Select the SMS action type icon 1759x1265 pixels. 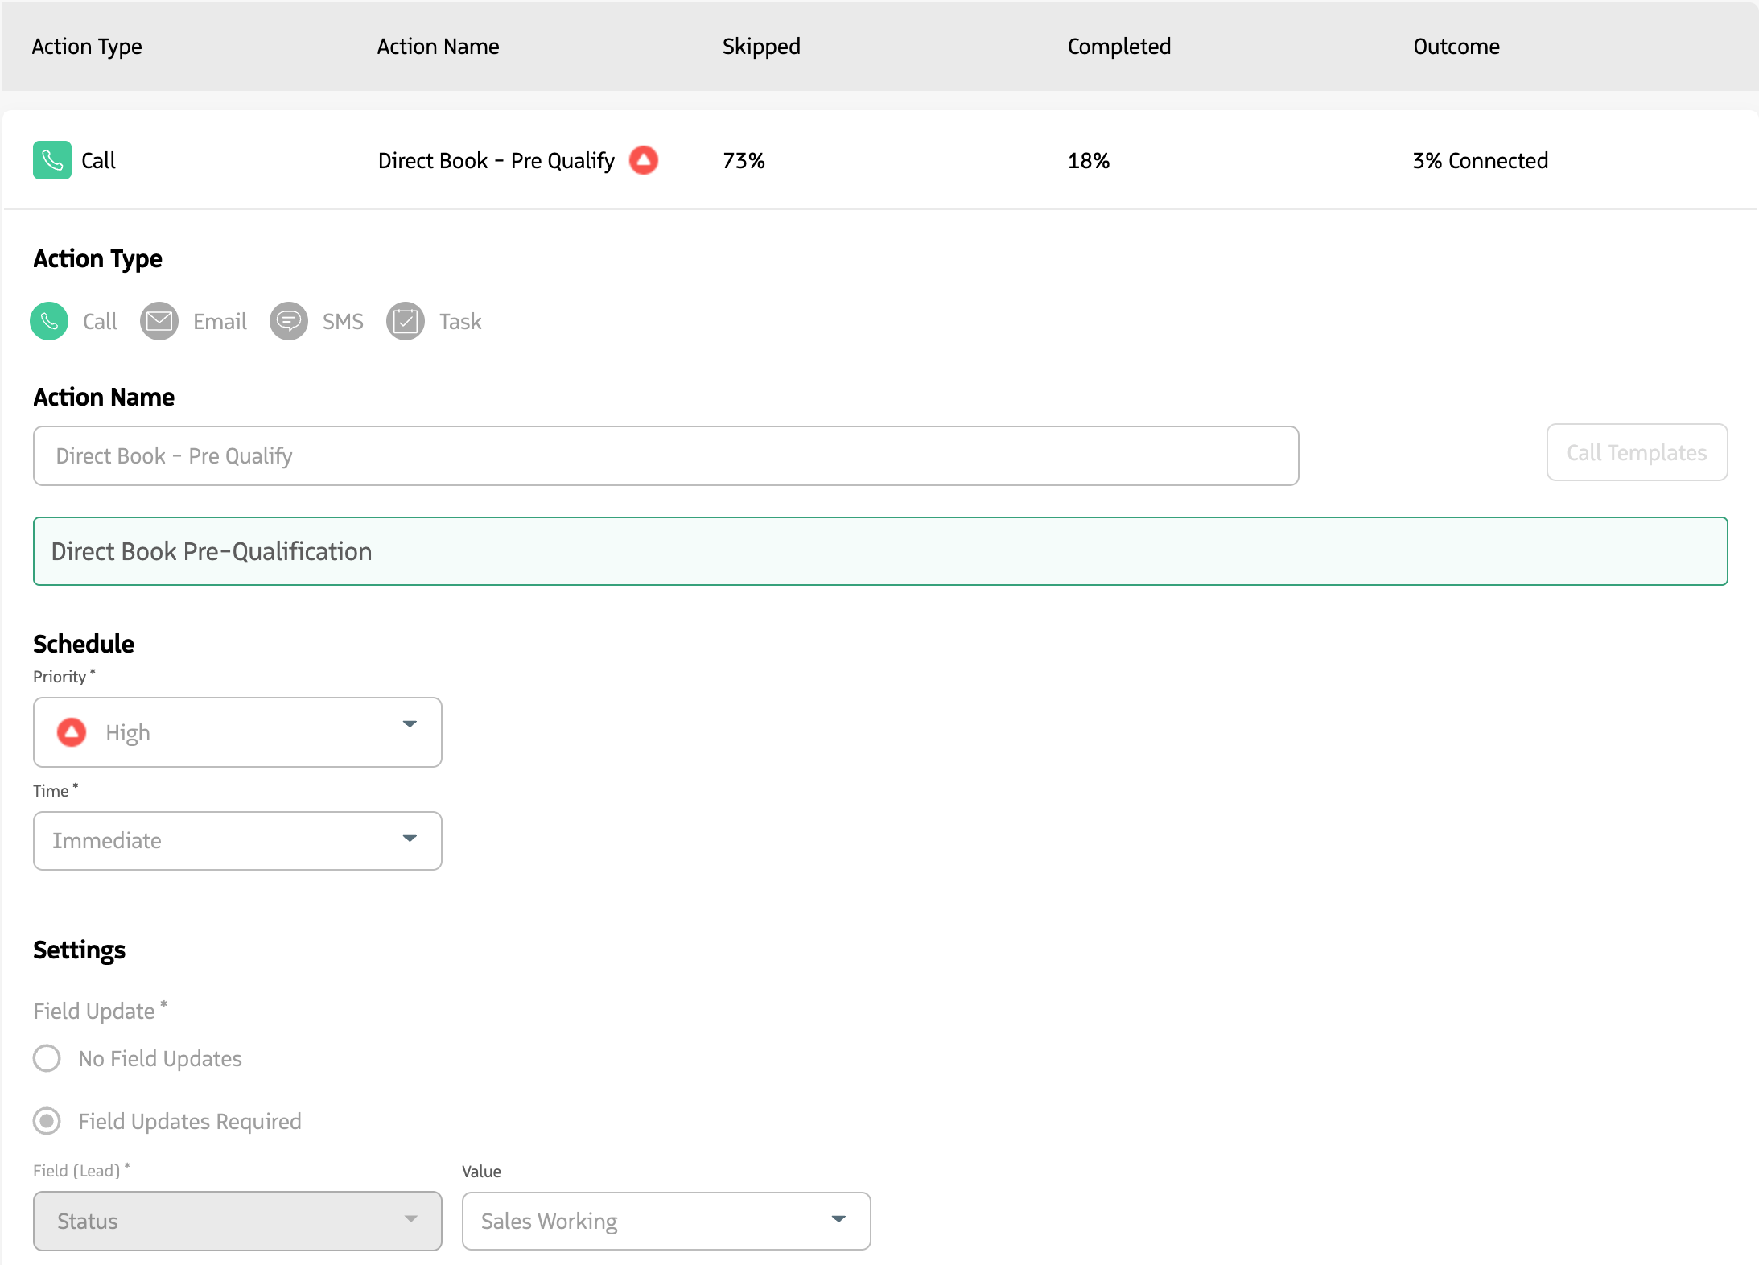click(290, 321)
